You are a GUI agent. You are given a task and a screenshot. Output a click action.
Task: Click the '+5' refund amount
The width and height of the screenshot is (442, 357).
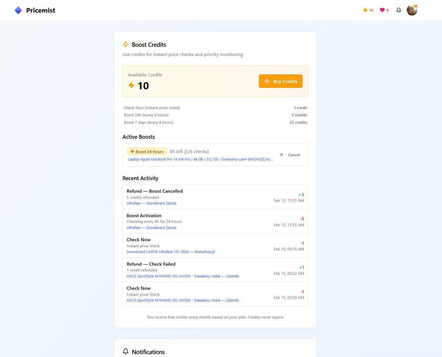(x=301, y=195)
